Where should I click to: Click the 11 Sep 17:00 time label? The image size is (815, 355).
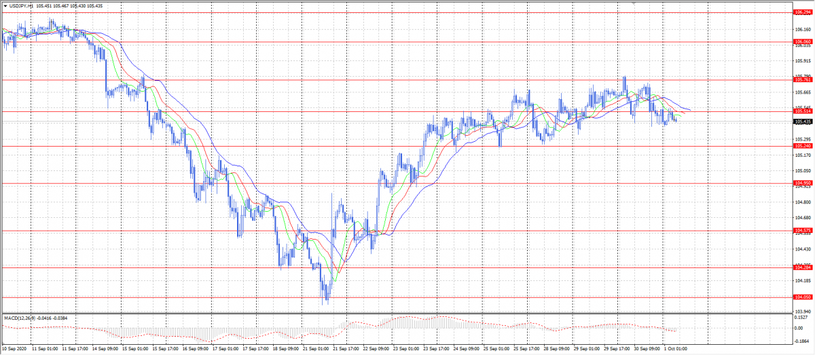pyautogui.click(x=75, y=350)
